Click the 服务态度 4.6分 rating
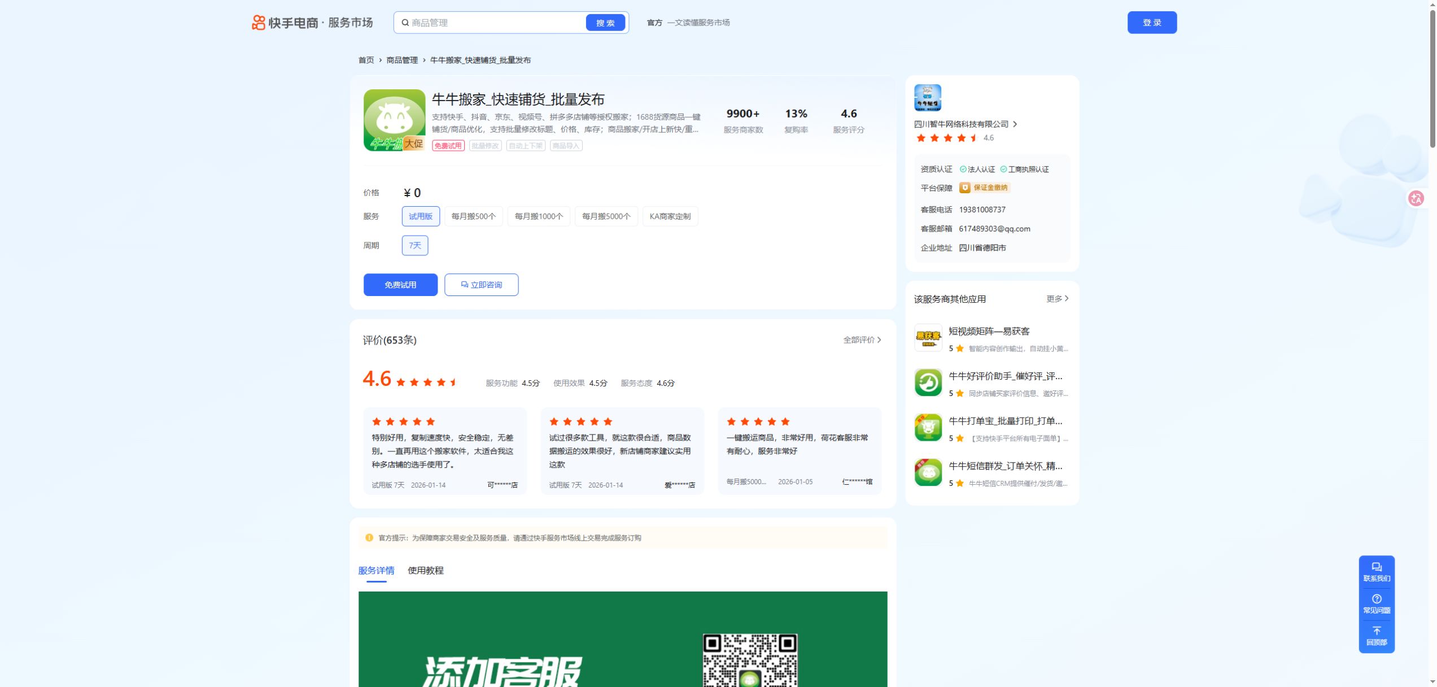This screenshot has width=1437, height=687. tap(648, 383)
